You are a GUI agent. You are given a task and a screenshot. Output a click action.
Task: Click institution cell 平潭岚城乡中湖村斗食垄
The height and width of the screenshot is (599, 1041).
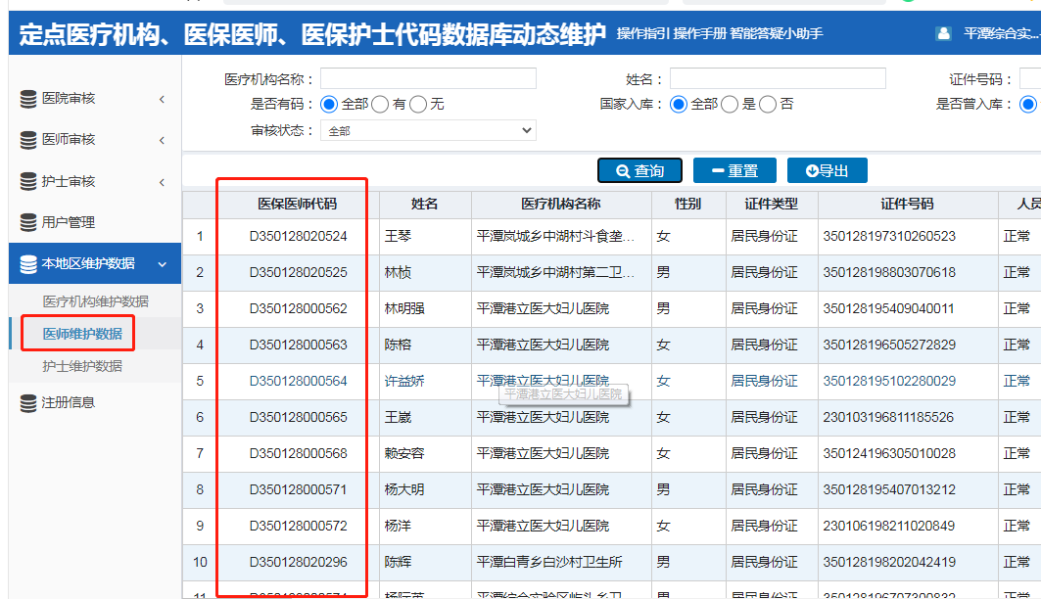(x=555, y=236)
